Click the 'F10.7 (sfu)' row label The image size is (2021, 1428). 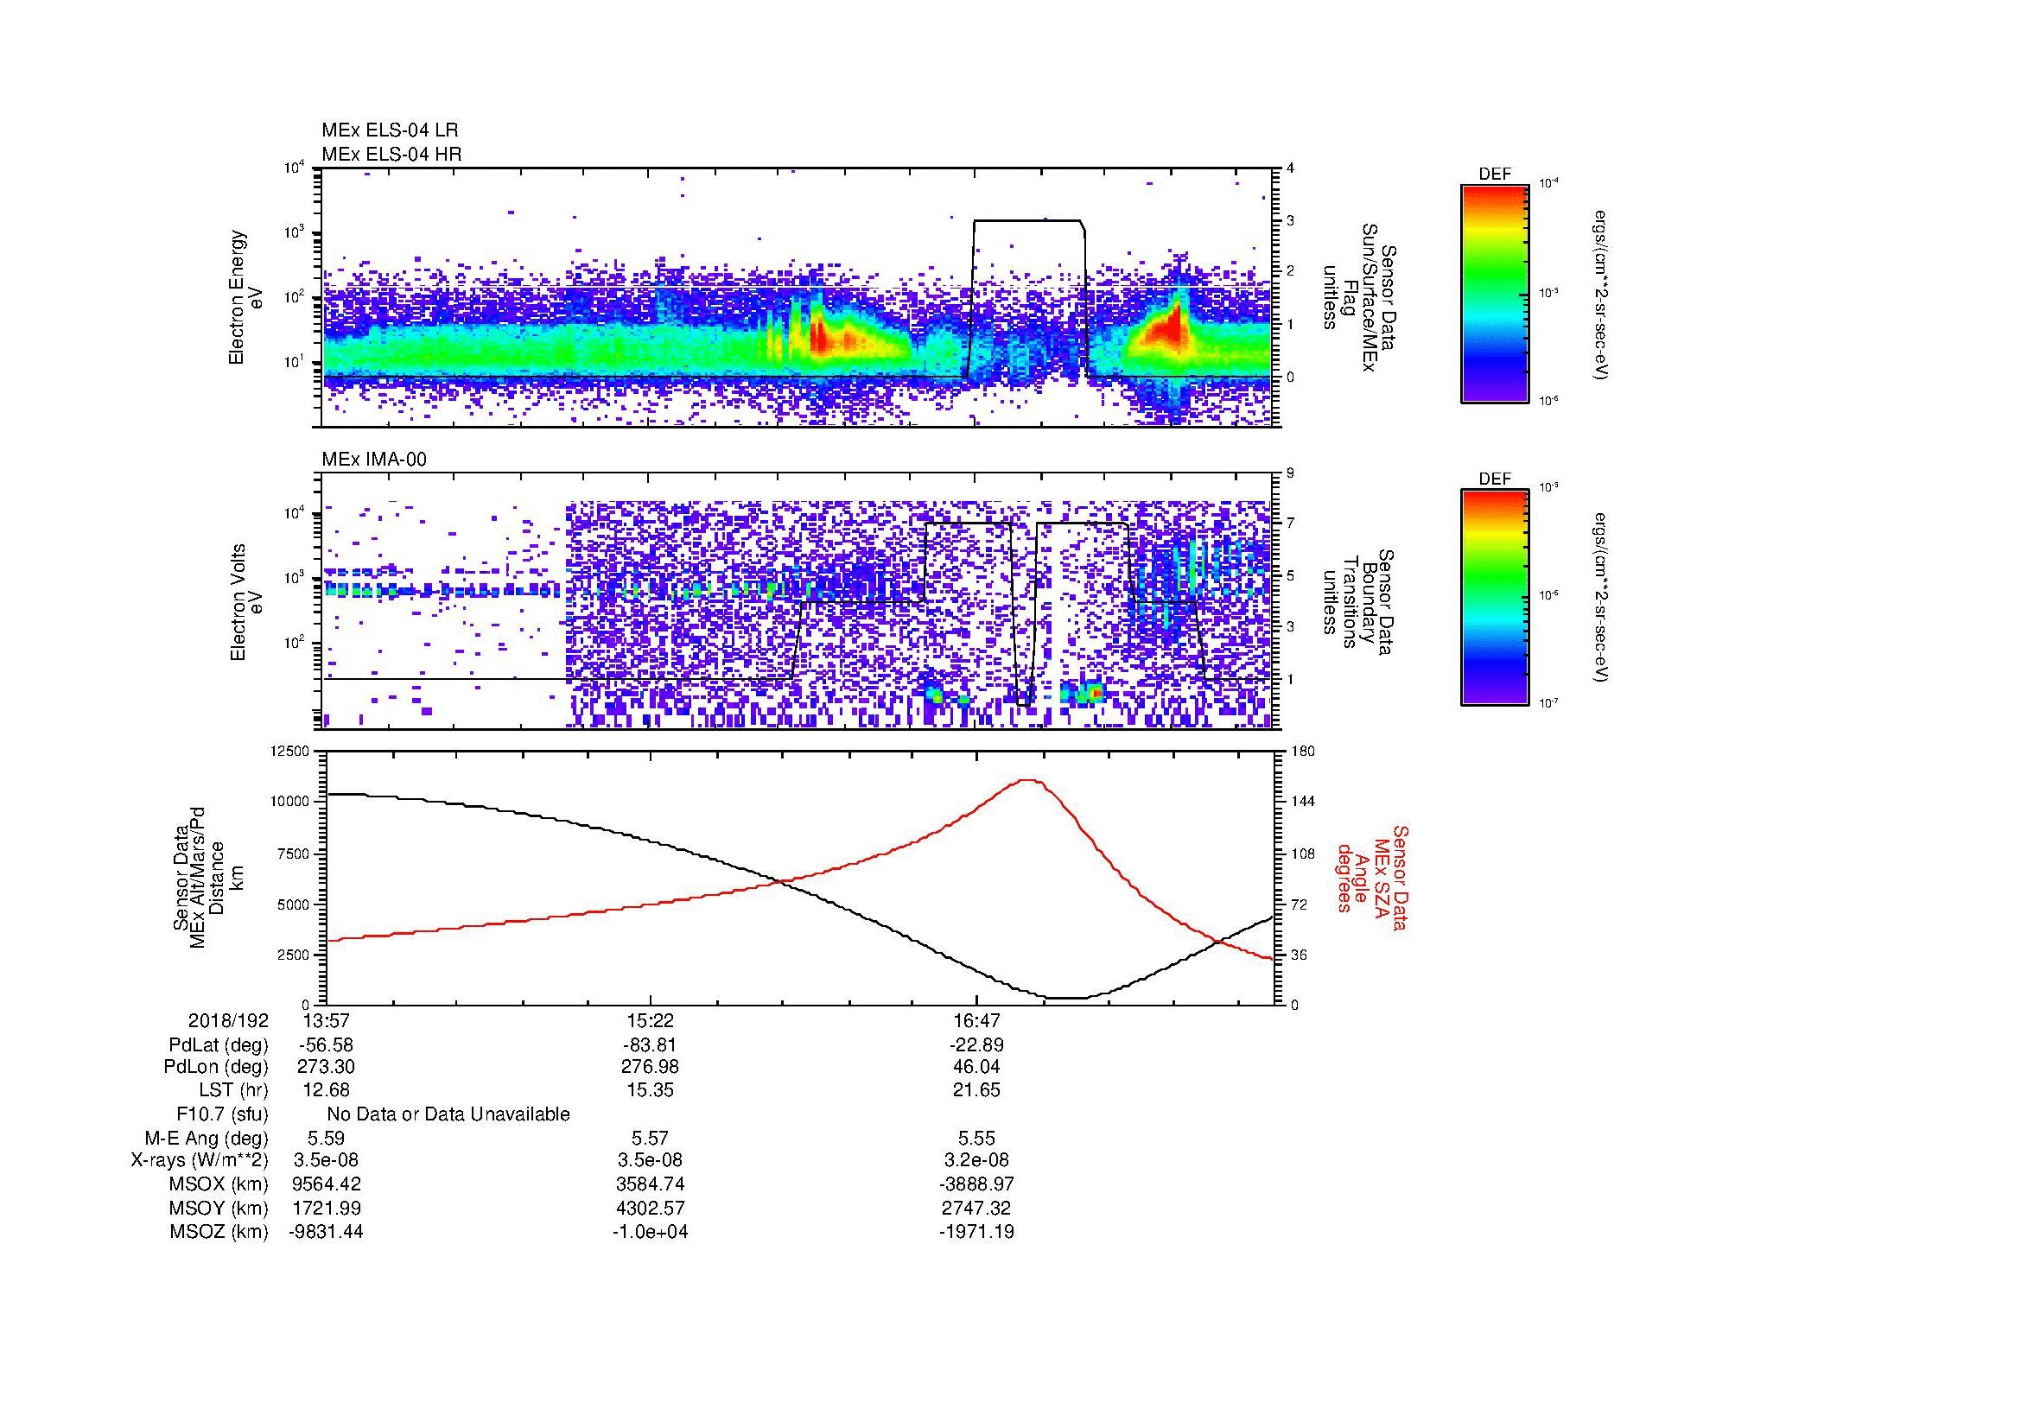click(222, 1114)
